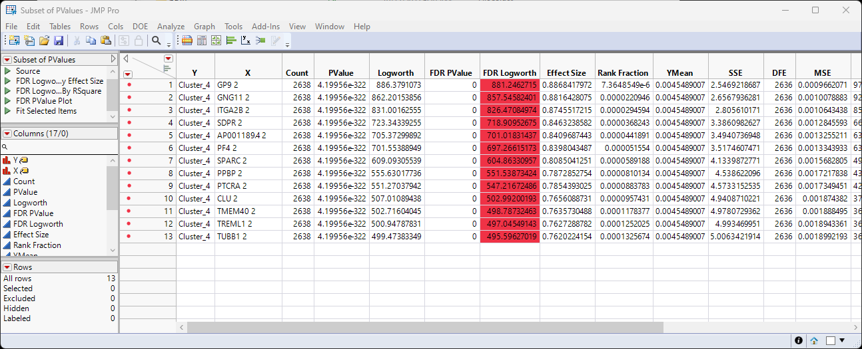Image resolution: width=862 pixels, height=349 pixels.
Task: Toggle the row state marker for row 1
Action: pos(129,85)
